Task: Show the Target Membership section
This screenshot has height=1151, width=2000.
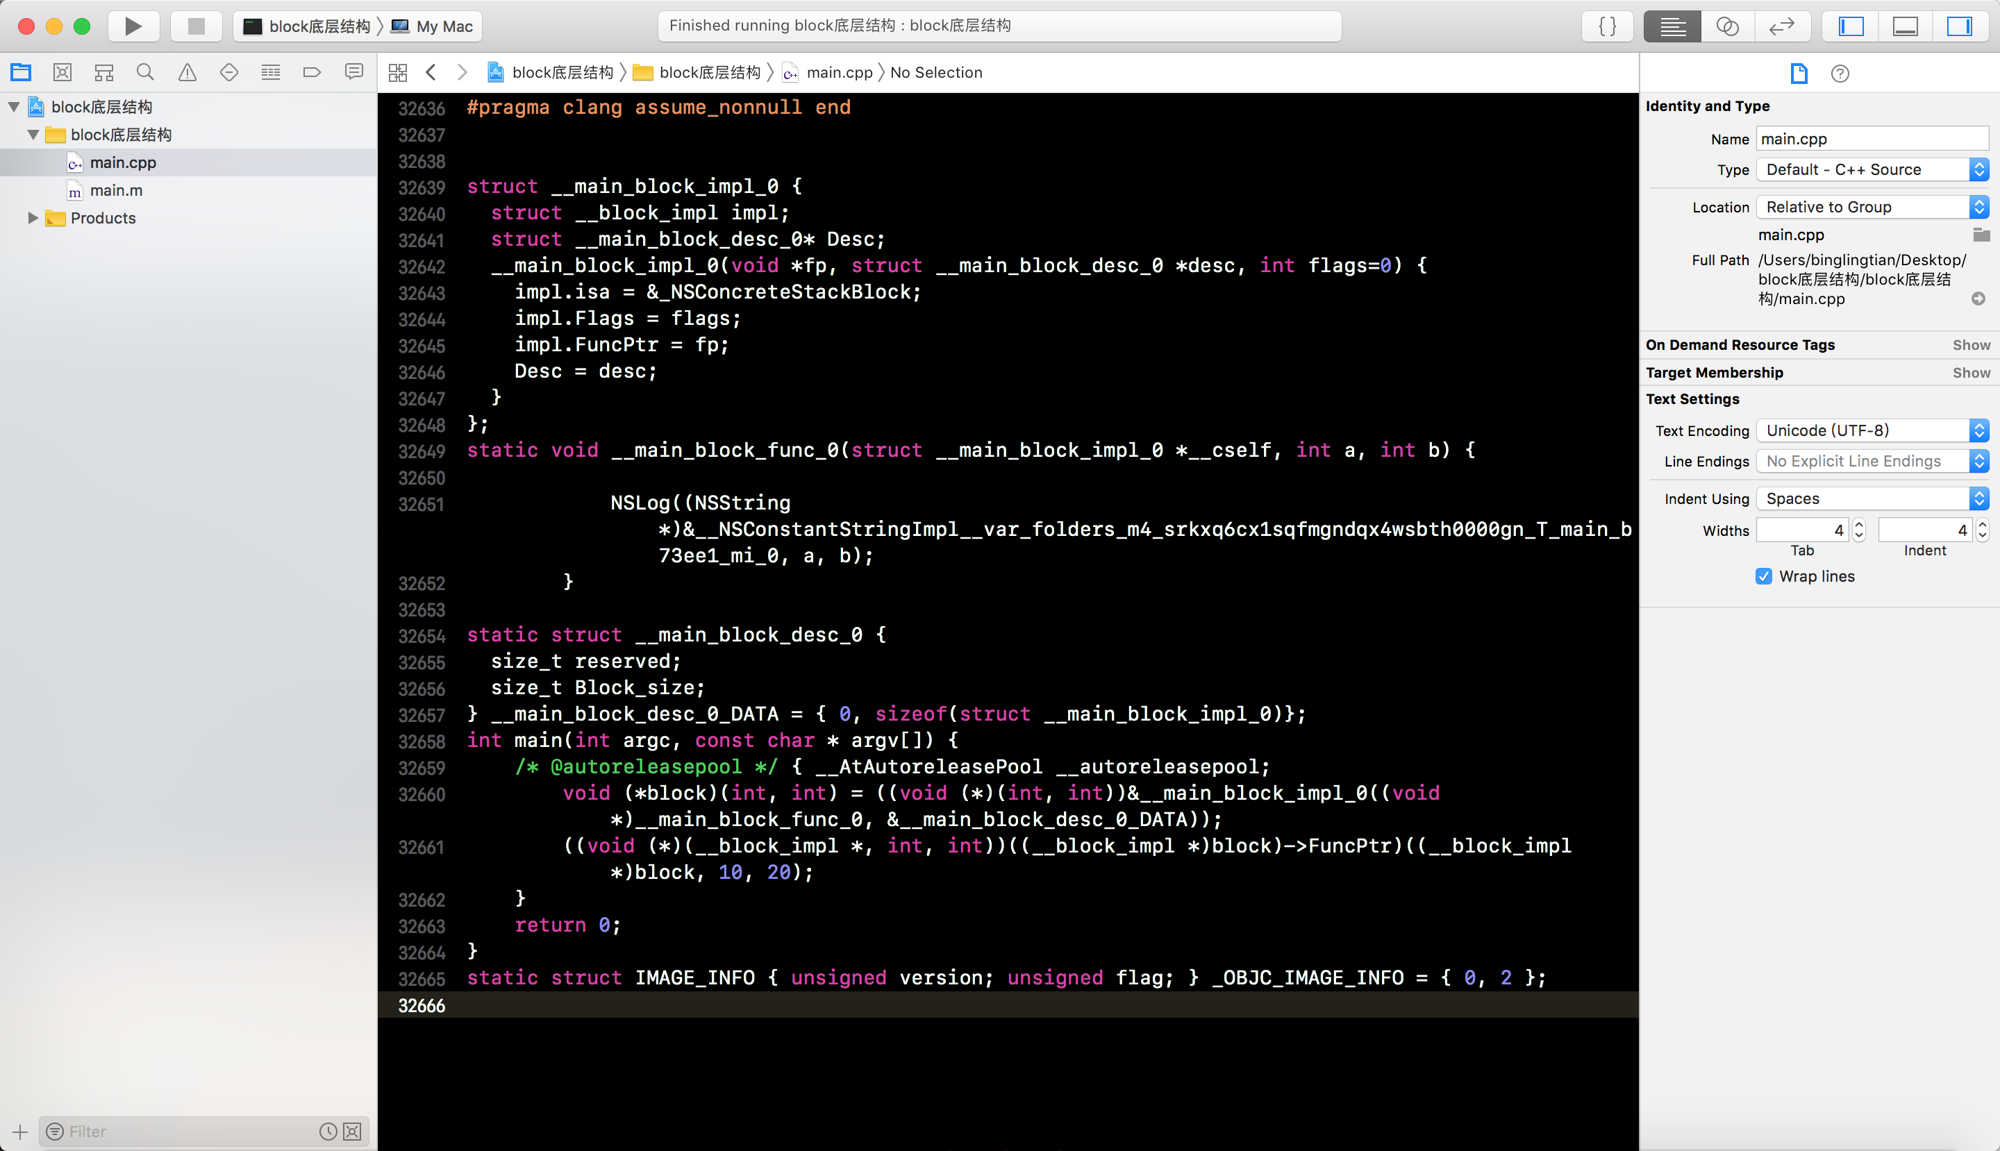Action: pyautogui.click(x=1971, y=372)
